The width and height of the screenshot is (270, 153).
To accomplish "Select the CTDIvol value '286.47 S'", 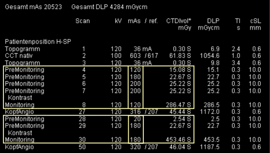I will click(x=178, y=105).
